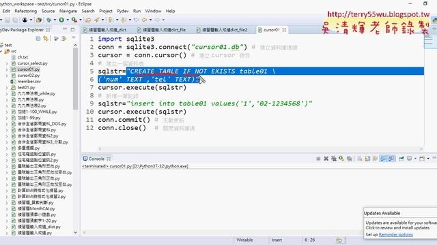Viewport: 437px width, 245px height.
Task: Open the Help menu
Action: coord(170,11)
